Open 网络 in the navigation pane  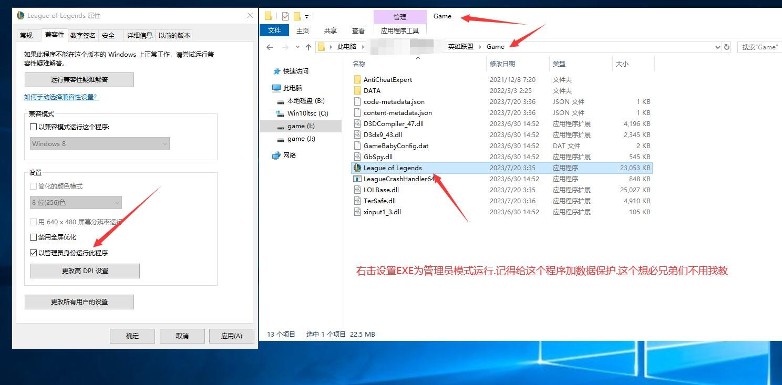tap(290, 155)
